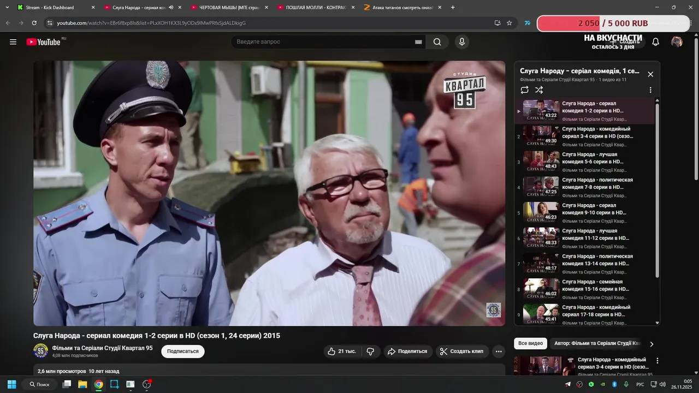This screenshot has height=393, width=699.
Task: Select current playlist item 1-2 серии
Action: 585,111
